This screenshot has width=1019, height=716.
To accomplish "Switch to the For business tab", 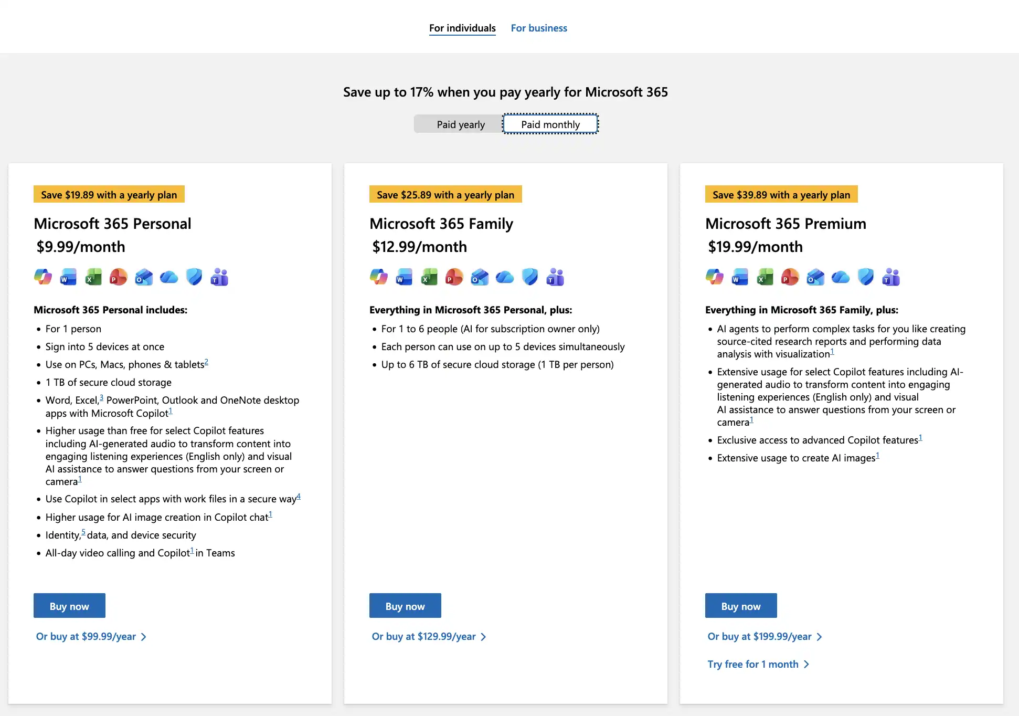I will (539, 28).
